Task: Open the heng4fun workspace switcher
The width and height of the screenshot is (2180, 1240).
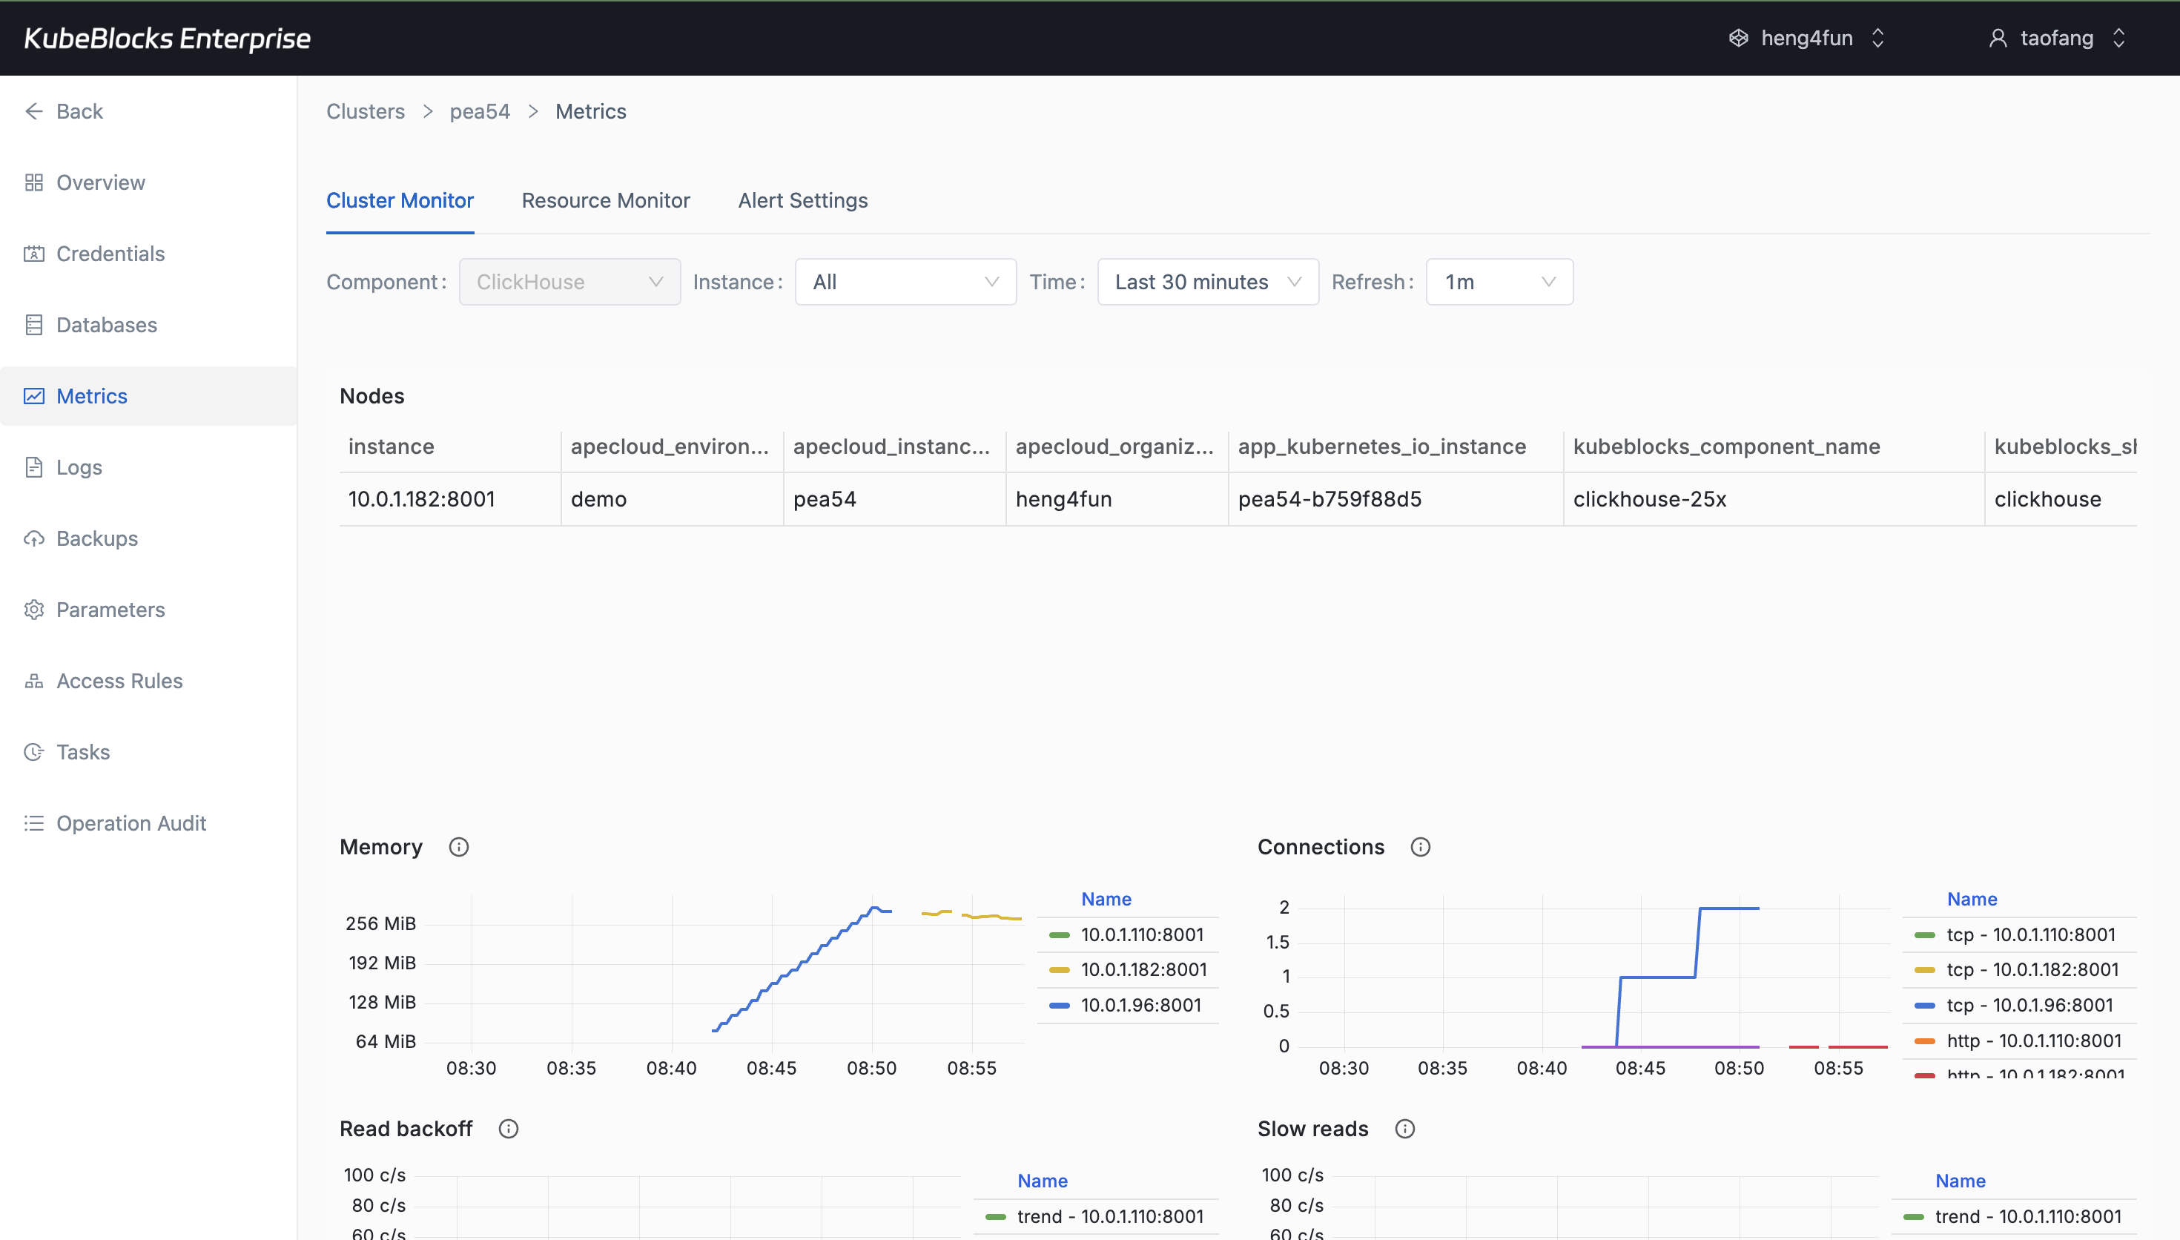Action: coord(1806,38)
